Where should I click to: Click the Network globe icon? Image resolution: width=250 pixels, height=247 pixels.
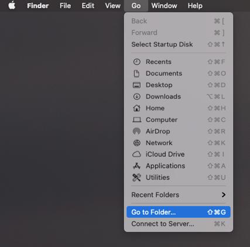tap(136, 143)
